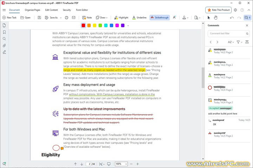Image resolution: width=253 pixels, height=168 pixels.
Task: Click the collapse all comments icon
Action: (x=247, y=42)
